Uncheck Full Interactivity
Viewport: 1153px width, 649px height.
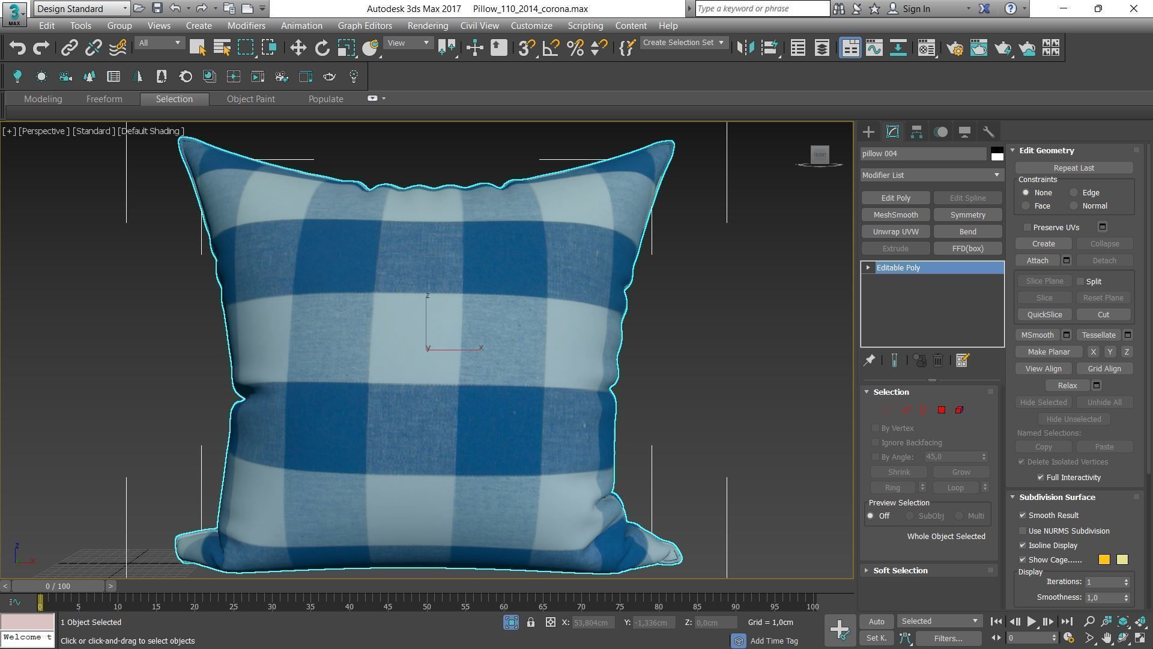[1041, 478]
